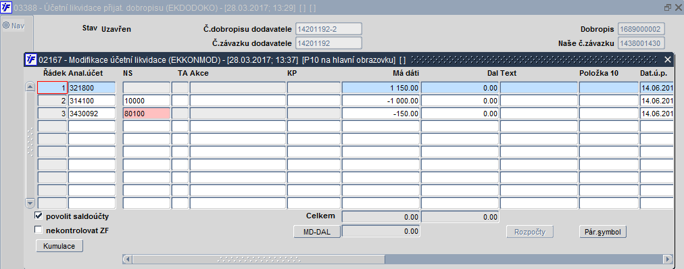The width and height of the screenshot is (684, 269).
Task: Click the vertical scroll down arrow of the row list
Action: (x=30, y=203)
